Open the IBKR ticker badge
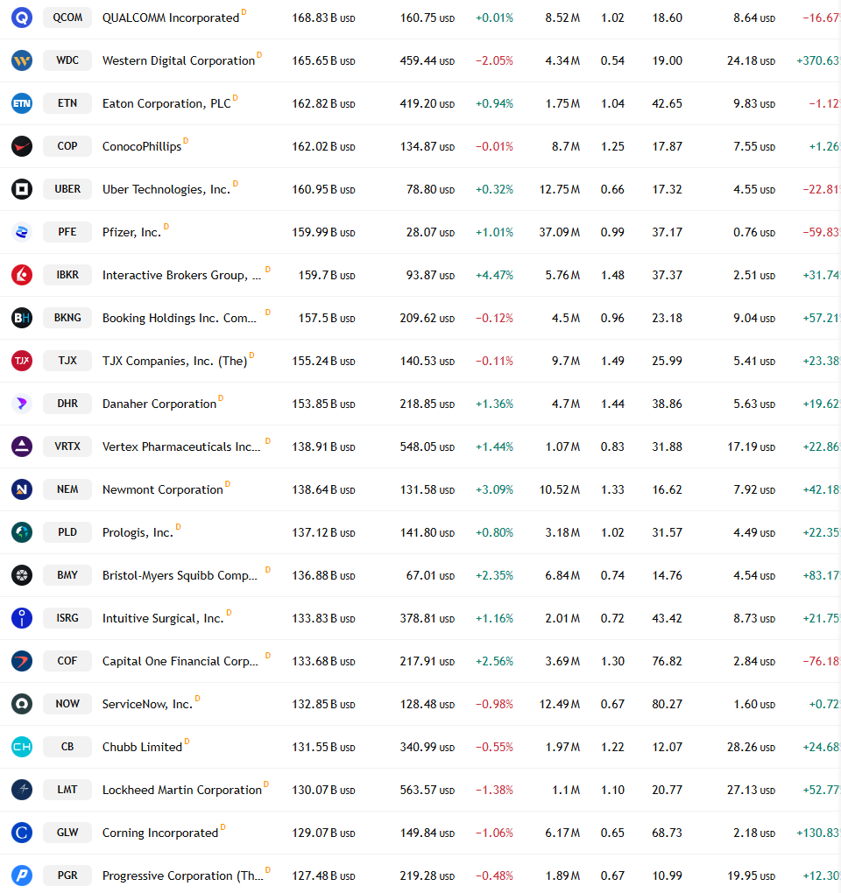 (67, 275)
